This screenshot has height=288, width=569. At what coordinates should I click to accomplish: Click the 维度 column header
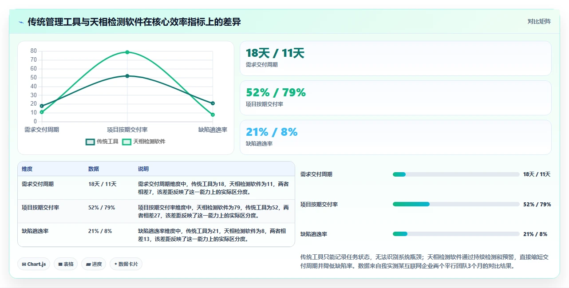27,169
